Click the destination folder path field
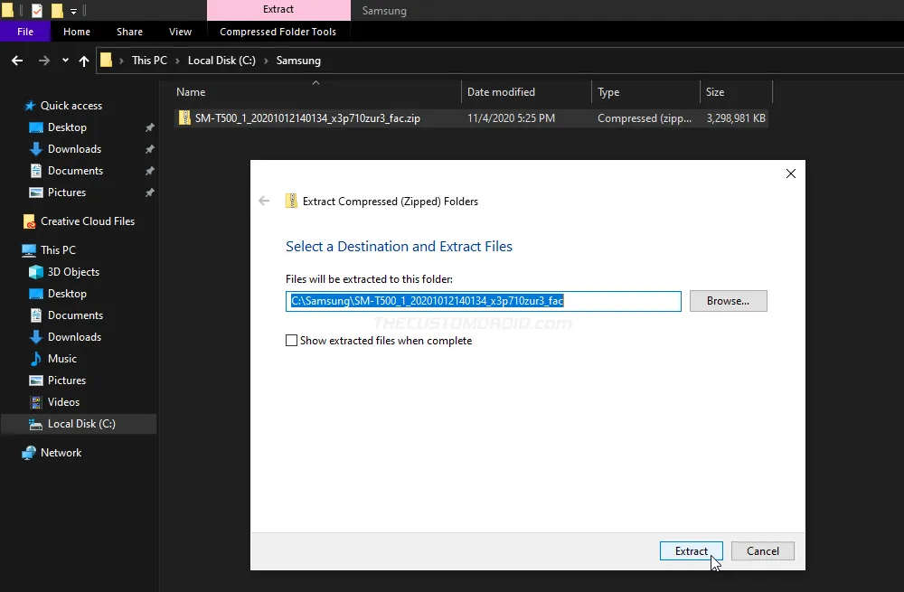This screenshot has width=904, height=592. pyautogui.click(x=483, y=301)
